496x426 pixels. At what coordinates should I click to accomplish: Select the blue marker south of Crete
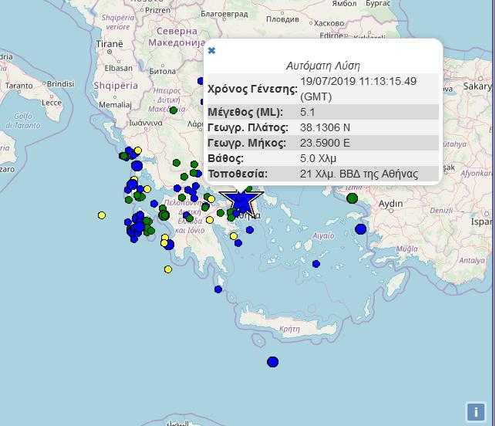(272, 362)
